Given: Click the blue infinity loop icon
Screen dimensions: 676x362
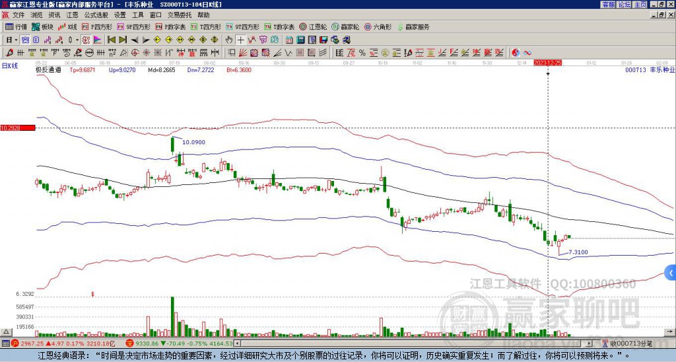Looking at the screenshot, I should (x=527, y=53).
